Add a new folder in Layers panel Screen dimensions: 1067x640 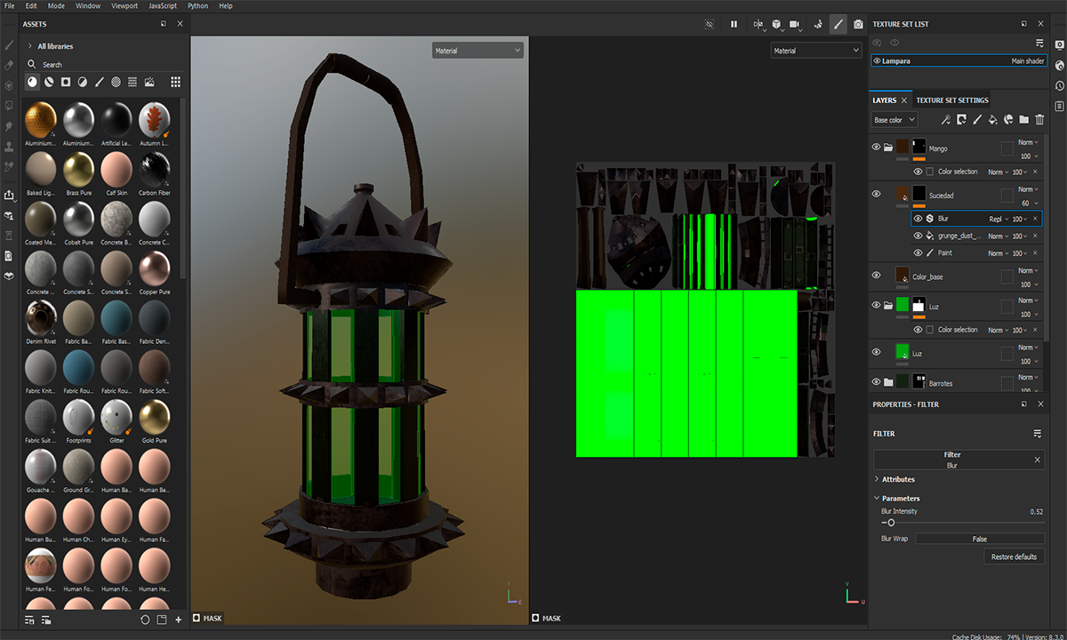(1023, 120)
